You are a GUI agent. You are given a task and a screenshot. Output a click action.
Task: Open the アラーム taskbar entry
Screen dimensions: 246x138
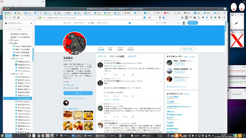pyautogui.click(x=65, y=136)
